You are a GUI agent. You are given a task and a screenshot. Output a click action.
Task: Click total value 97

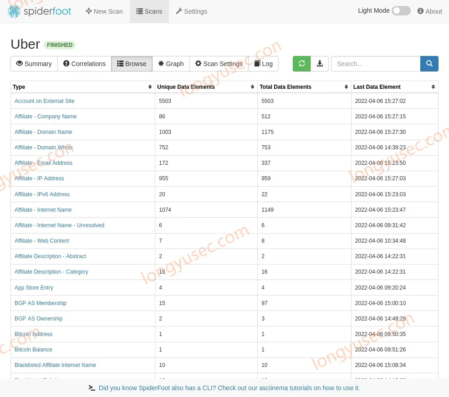[x=264, y=303]
